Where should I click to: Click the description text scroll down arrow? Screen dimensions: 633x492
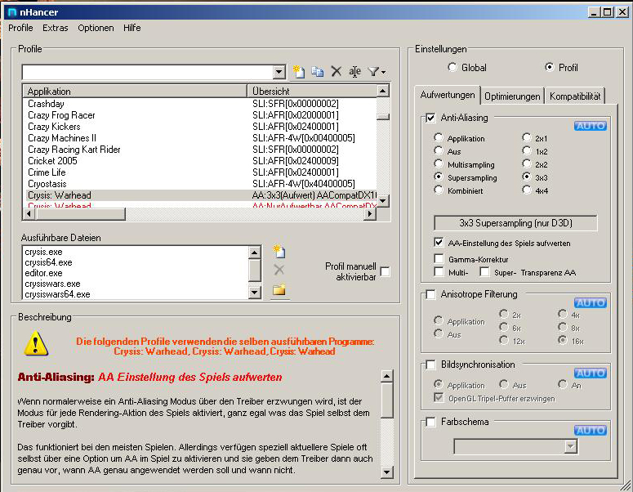coord(387,472)
